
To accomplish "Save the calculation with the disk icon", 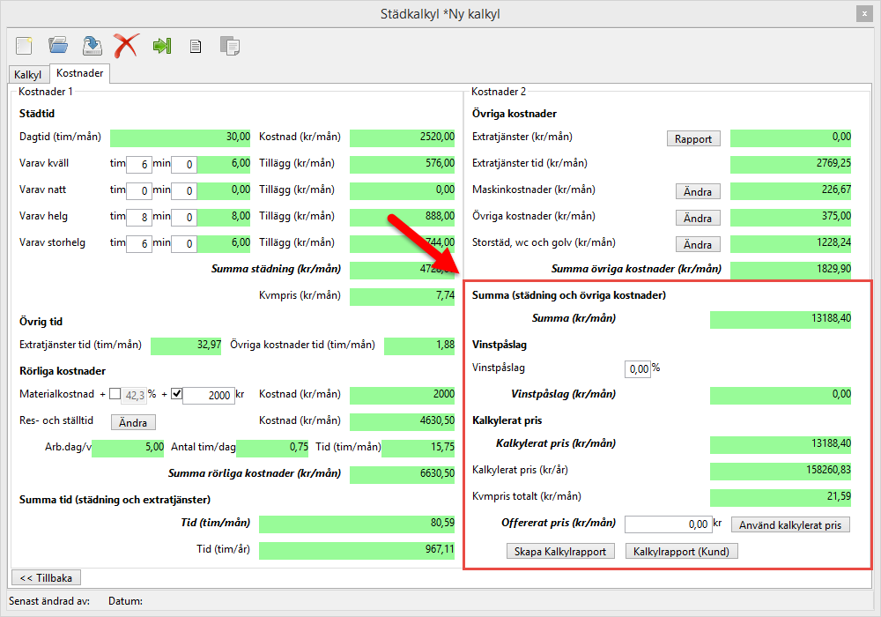I will click(92, 45).
